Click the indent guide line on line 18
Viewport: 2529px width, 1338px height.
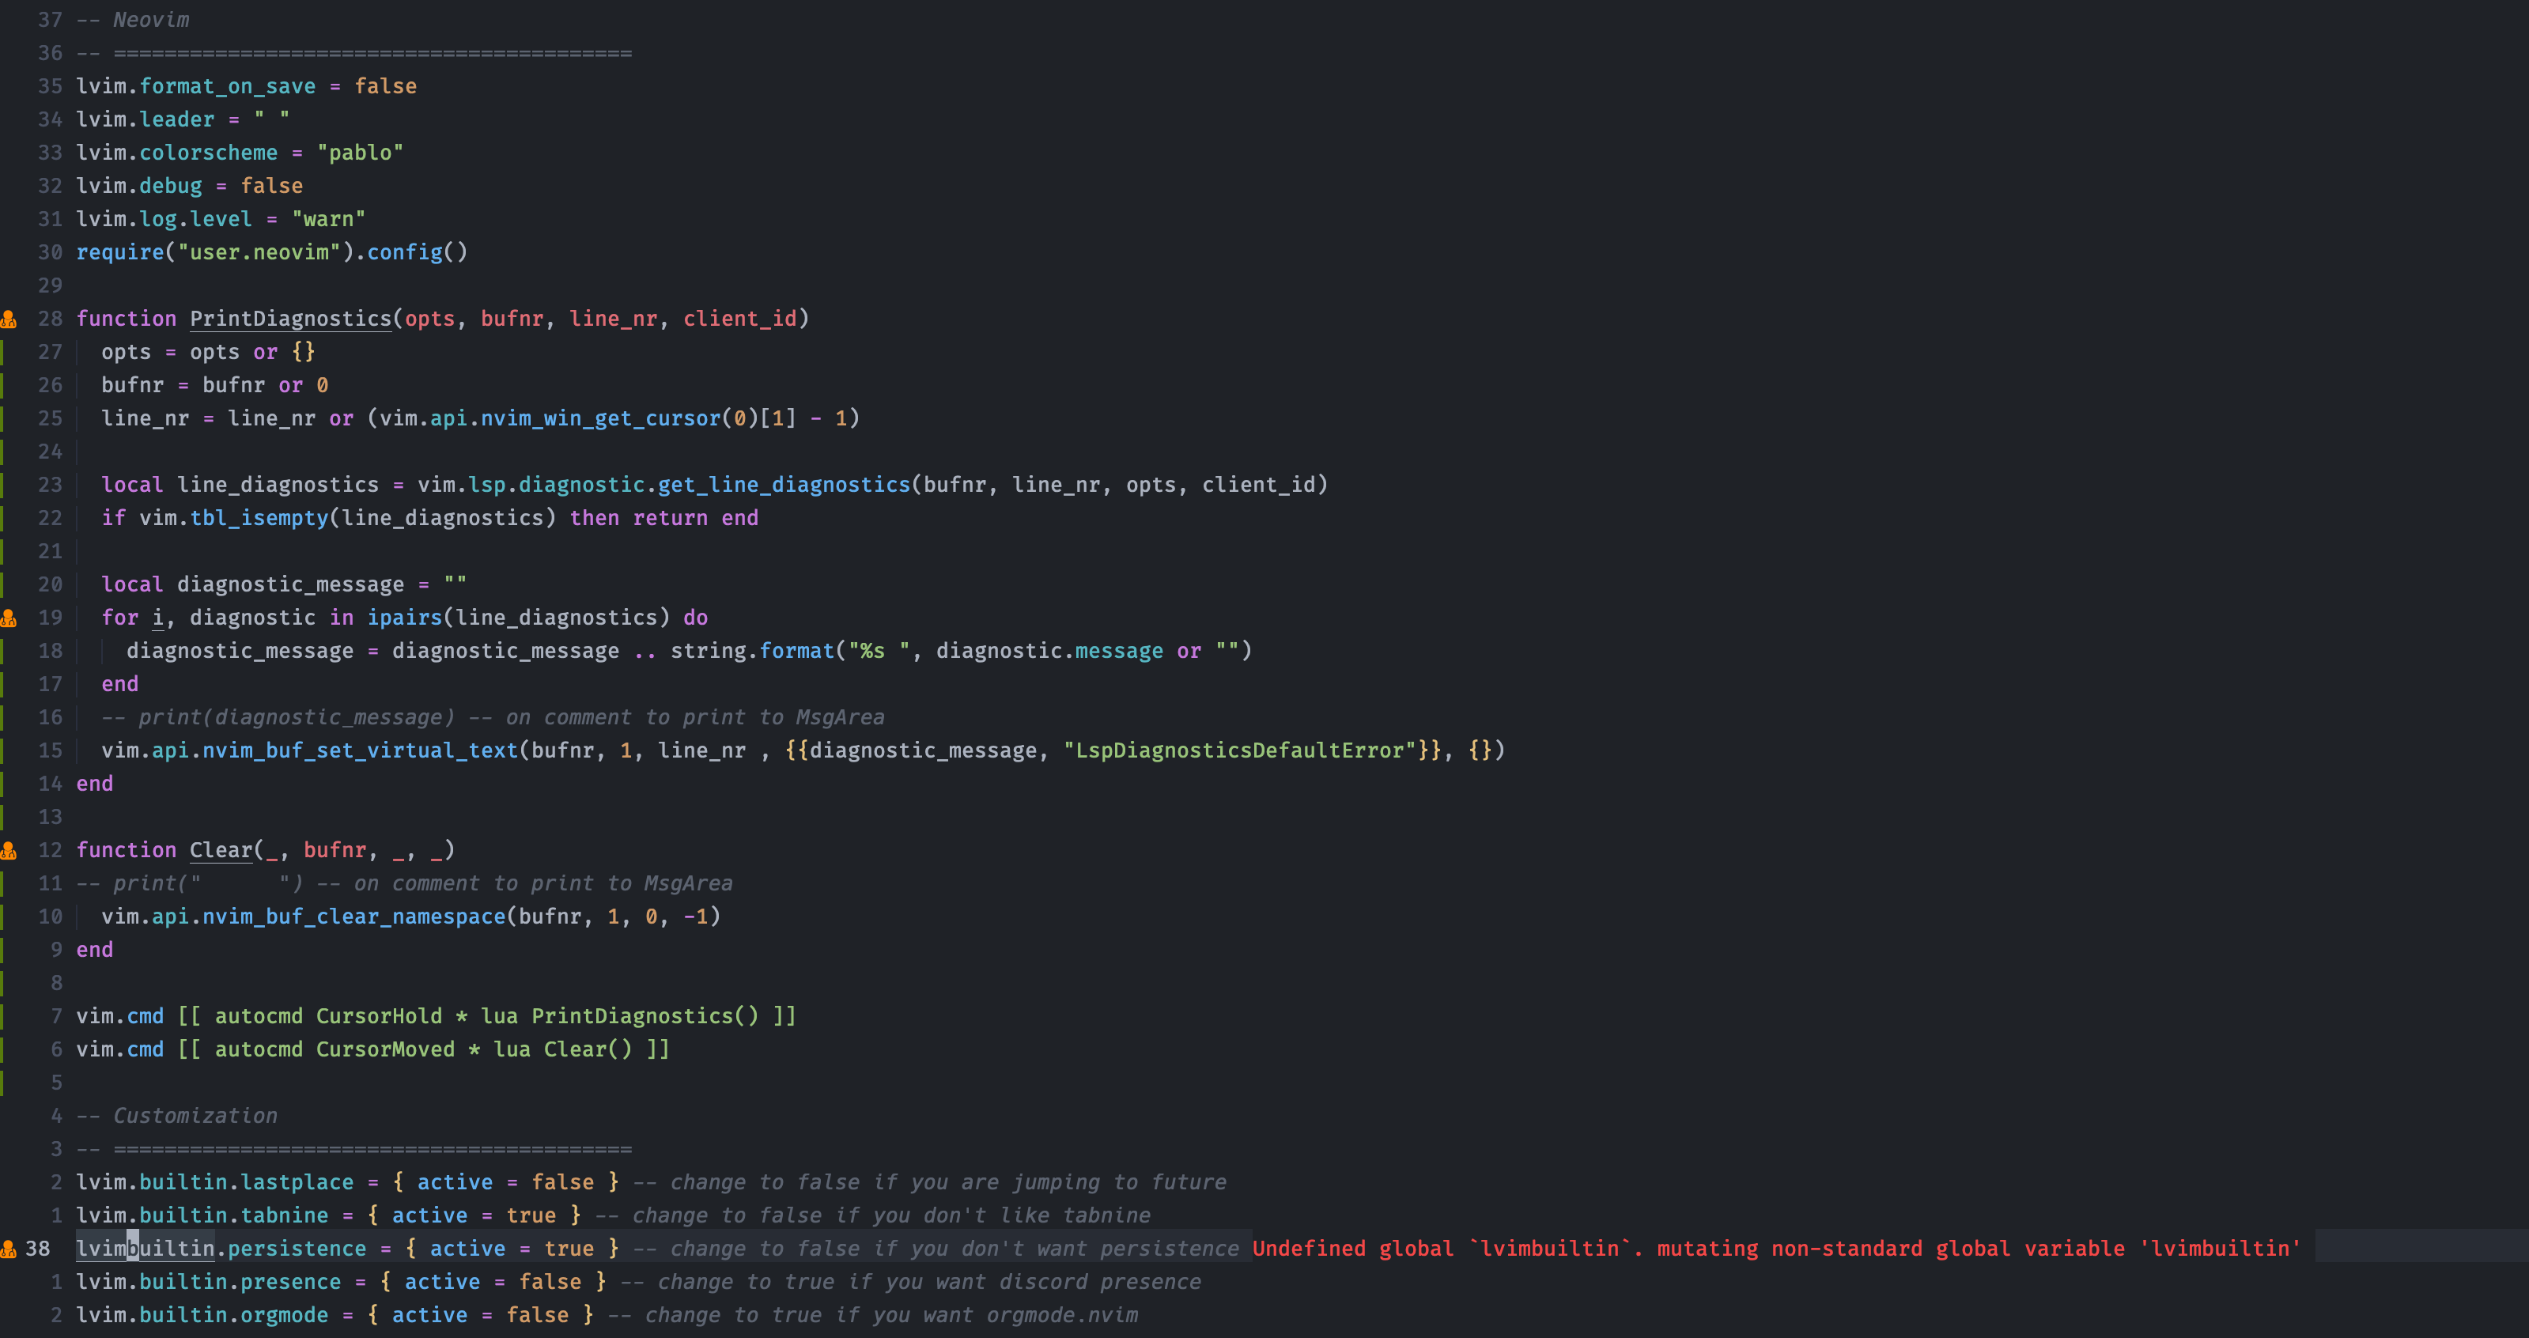tap(103, 651)
